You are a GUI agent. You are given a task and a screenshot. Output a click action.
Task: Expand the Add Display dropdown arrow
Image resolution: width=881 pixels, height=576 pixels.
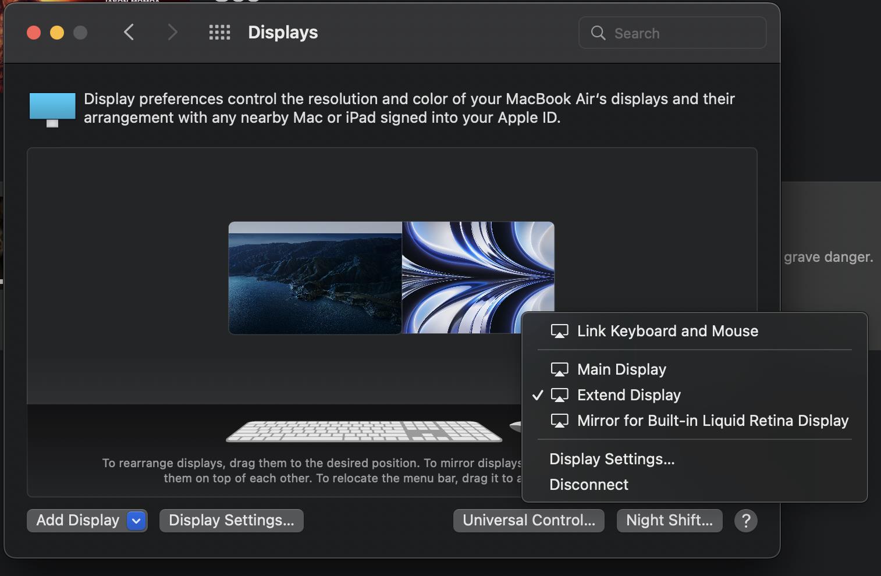pyautogui.click(x=136, y=521)
